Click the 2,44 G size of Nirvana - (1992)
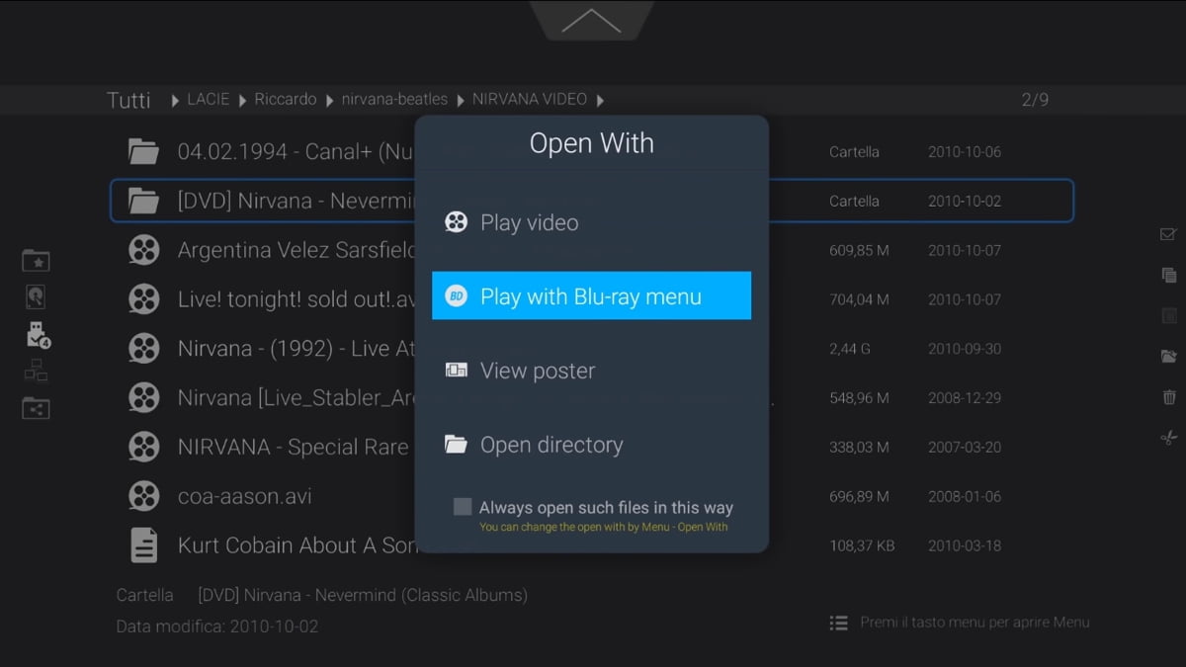1186x667 pixels. pos(852,348)
